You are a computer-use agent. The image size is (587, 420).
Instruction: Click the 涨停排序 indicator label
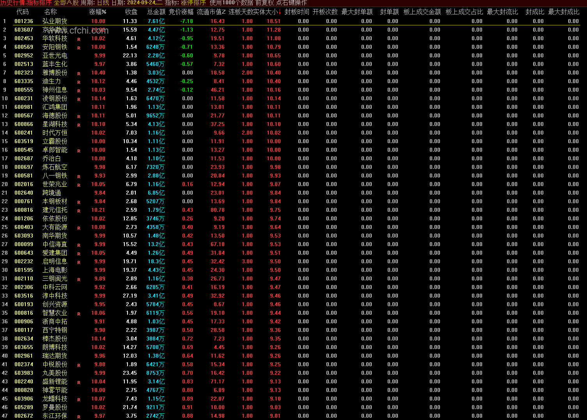pyautogui.click(x=193, y=3)
